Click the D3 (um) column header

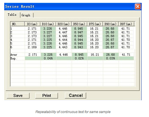(32, 24)
